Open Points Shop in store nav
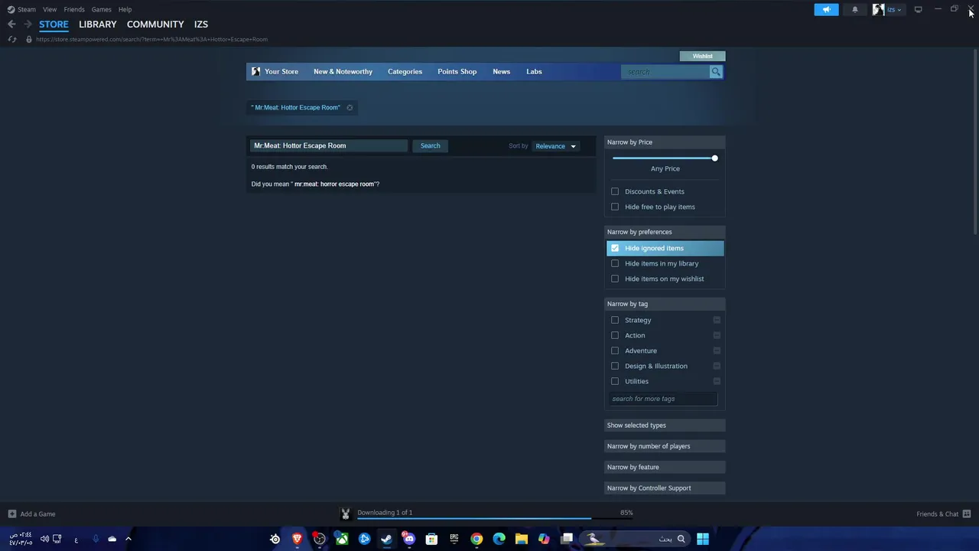The width and height of the screenshot is (979, 551). pos(457,72)
